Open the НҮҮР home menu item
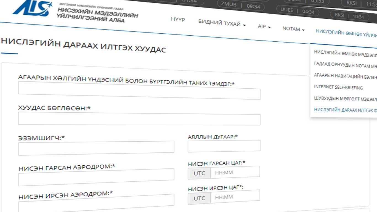This screenshot has width=377, height=212. (x=178, y=20)
